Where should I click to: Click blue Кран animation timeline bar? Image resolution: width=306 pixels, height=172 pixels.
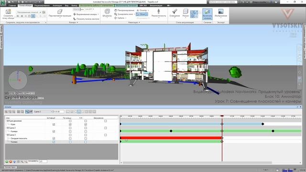191,124
